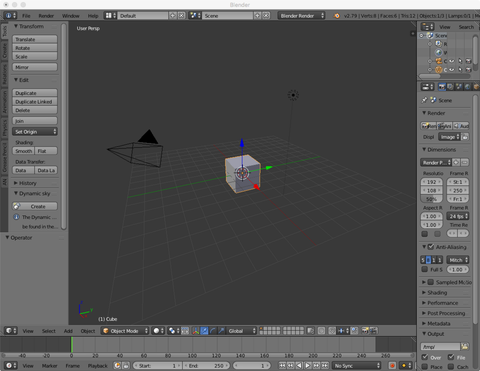The width and height of the screenshot is (480, 371).
Task: Open the No Sync playback dropdown
Action: [357, 365]
